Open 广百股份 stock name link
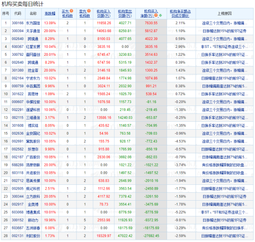This screenshot has height=242, width=255. (x=33, y=157)
